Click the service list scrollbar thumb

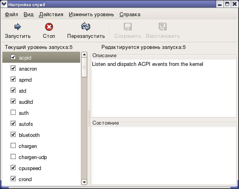84,67
